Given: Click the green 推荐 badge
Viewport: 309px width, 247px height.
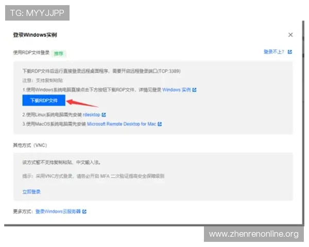Looking at the screenshot, I should (x=59, y=54).
